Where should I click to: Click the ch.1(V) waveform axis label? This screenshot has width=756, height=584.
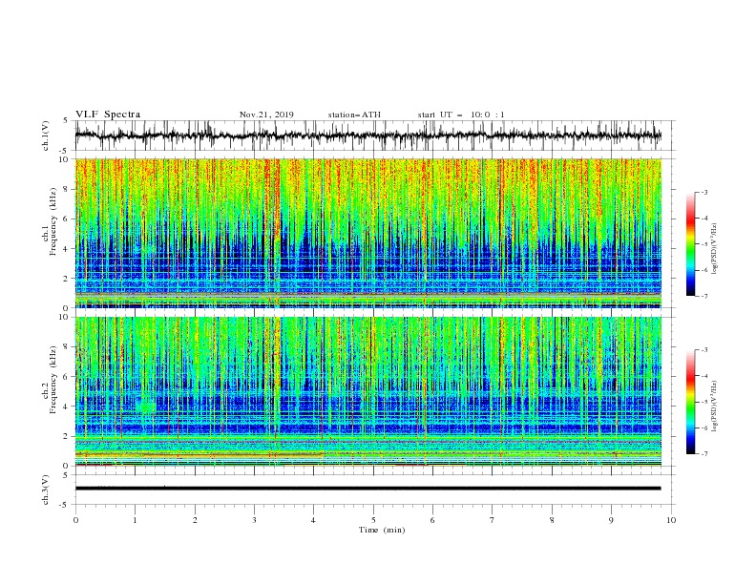(46, 136)
